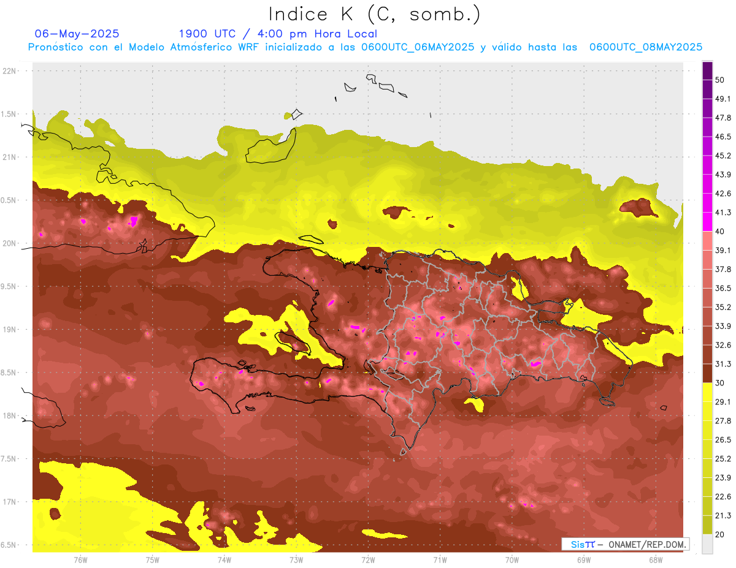Click colorbar label "32.6"
This screenshot has height=568, width=736.
(723, 345)
